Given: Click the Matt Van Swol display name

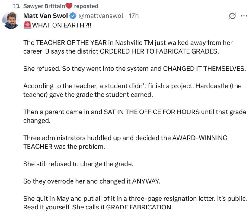Looking at the screenshot, I should (x=46, y=16).
